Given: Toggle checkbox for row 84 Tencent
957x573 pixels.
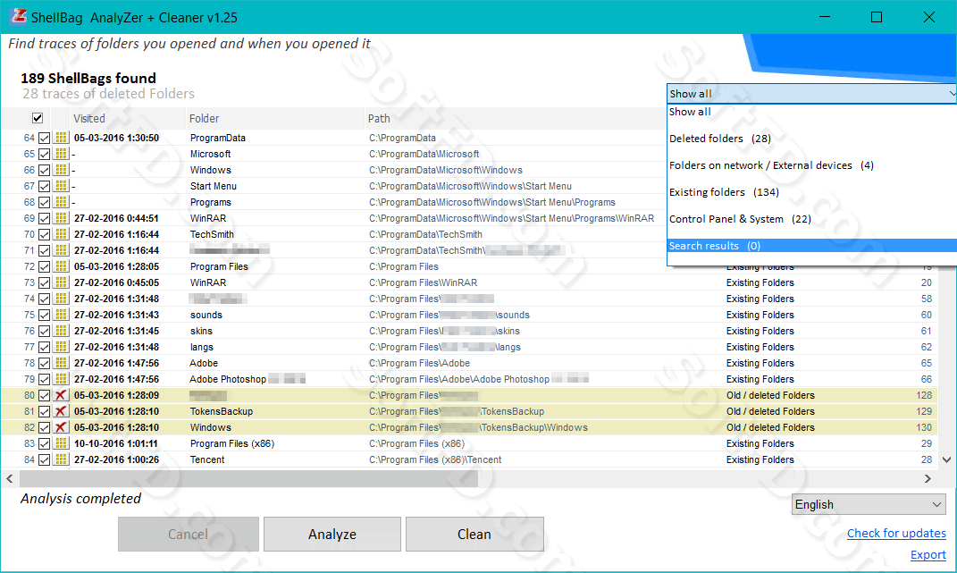Looking at the screenshot, I should click(44, 459).
